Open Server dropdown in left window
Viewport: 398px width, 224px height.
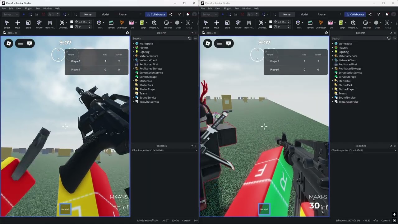pos(10,14)
